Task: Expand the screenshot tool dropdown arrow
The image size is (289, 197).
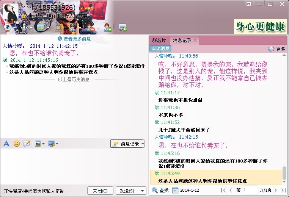Action: coord(57,144)
